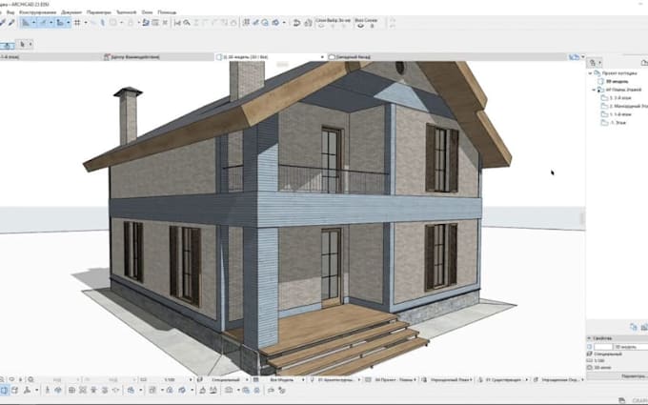Click the empty ID field in the Свойства panel
The image size is (648, 405).
point(603,347)
